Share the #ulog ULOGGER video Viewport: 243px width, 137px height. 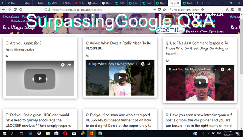tap(149, 64)
